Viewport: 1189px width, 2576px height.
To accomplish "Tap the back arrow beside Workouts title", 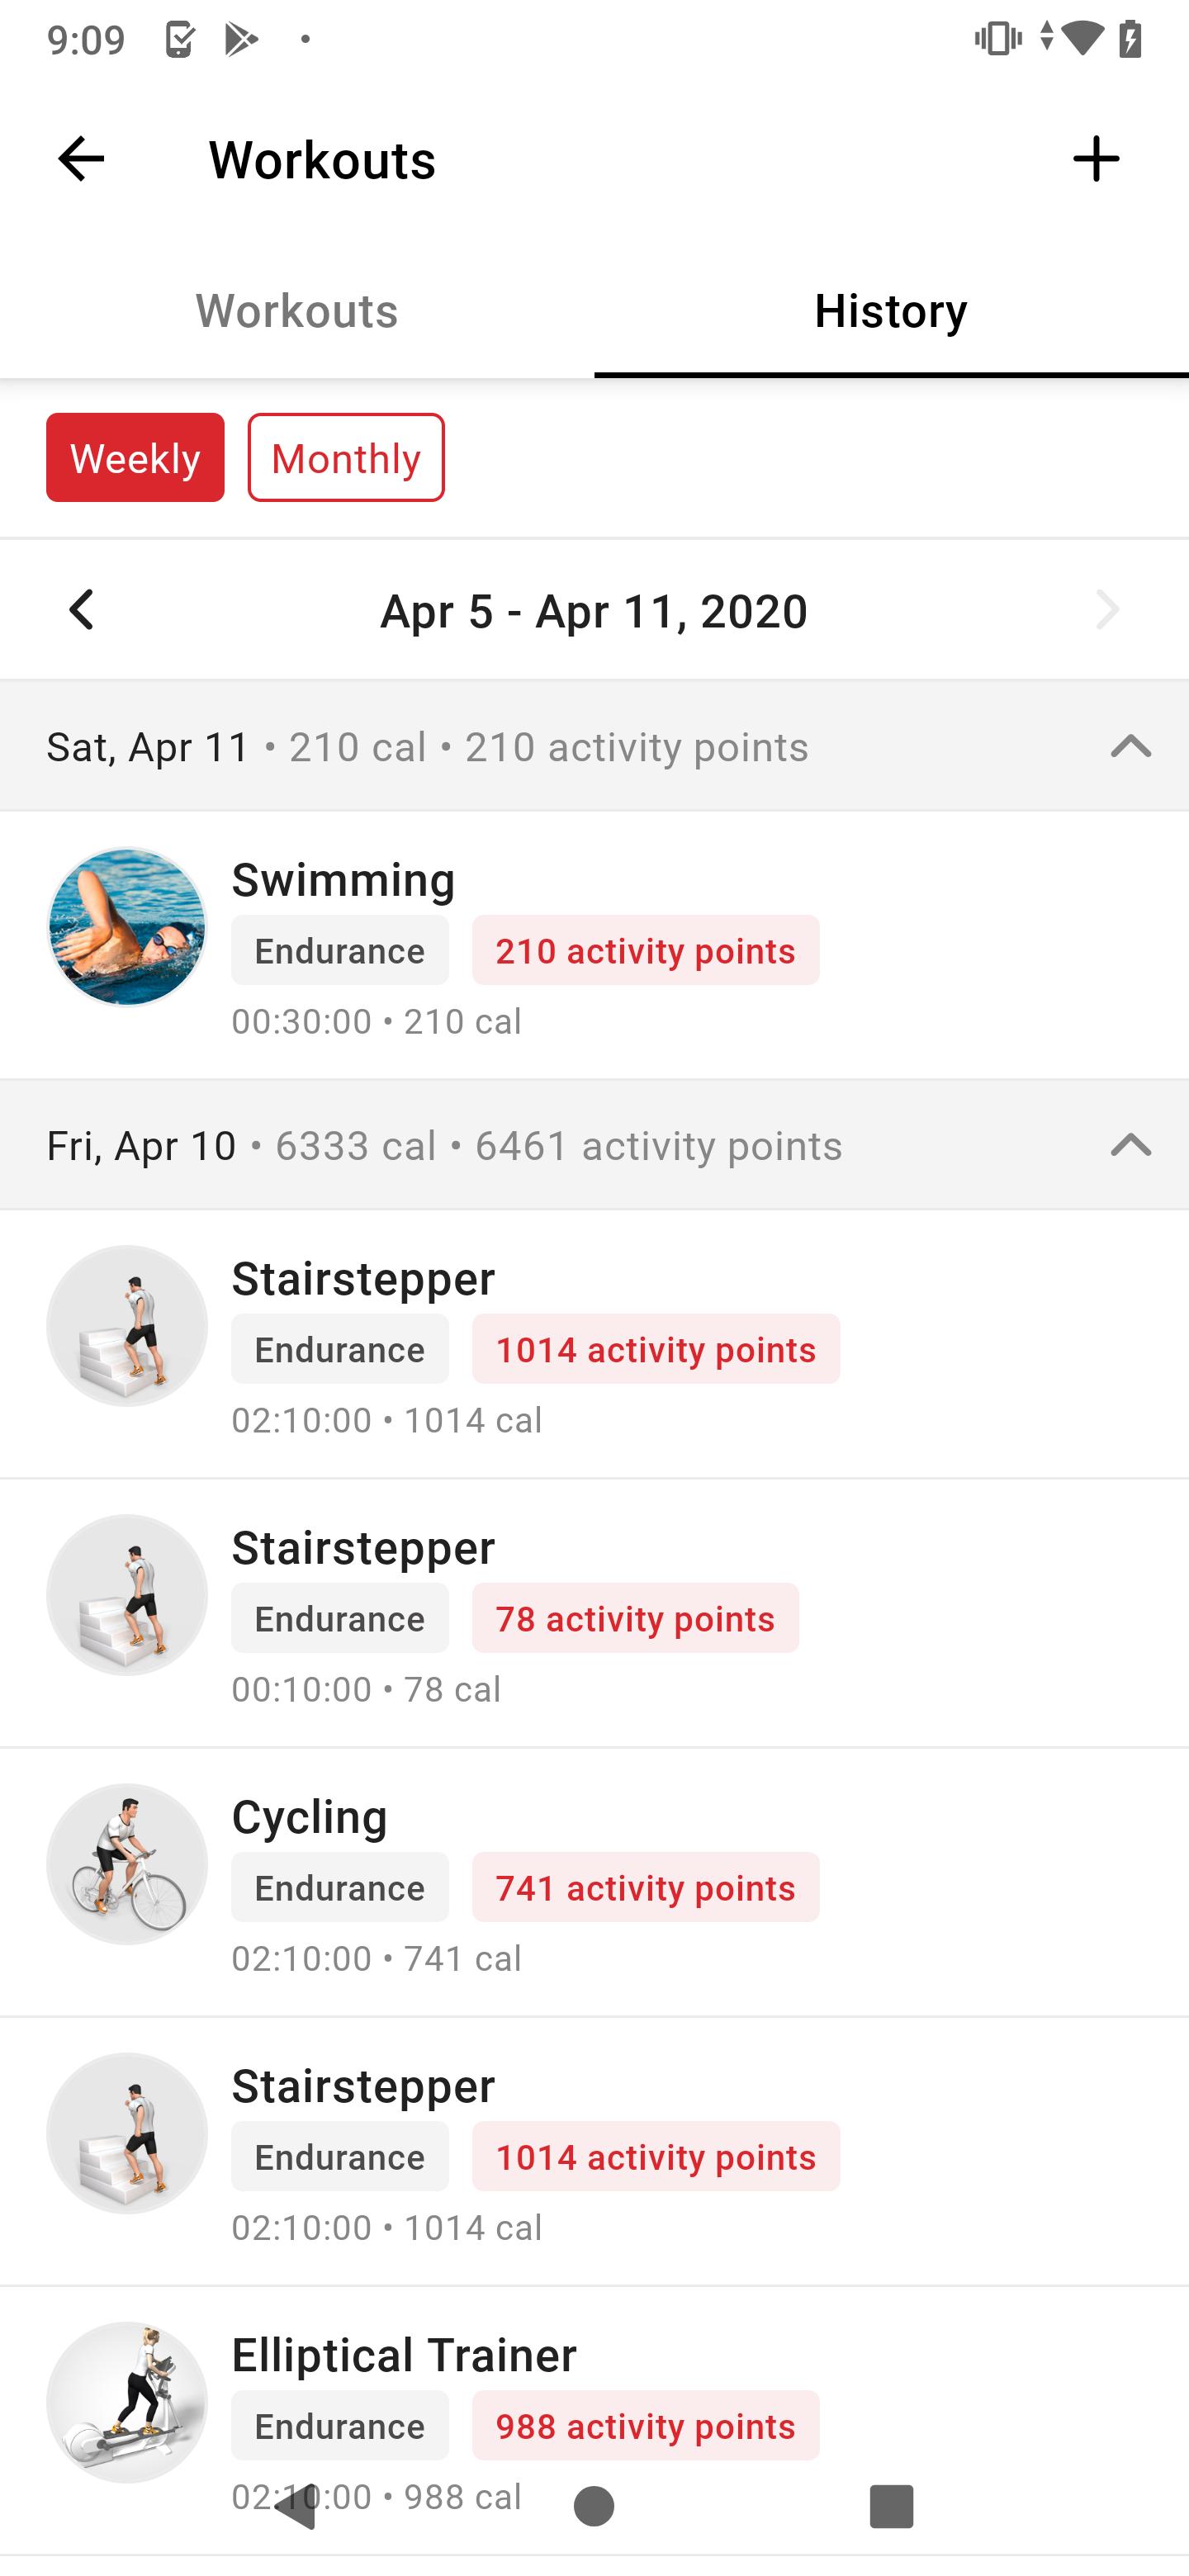I will pyautogui.click(x=81, y=159).
